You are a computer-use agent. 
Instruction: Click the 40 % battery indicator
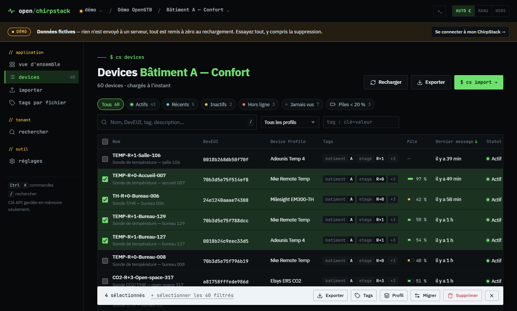(x=417, y=261)
